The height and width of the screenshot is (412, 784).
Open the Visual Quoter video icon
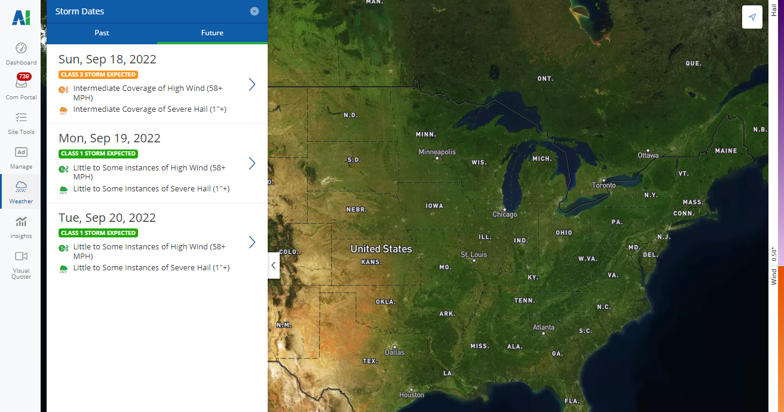(x=21, y=257)
